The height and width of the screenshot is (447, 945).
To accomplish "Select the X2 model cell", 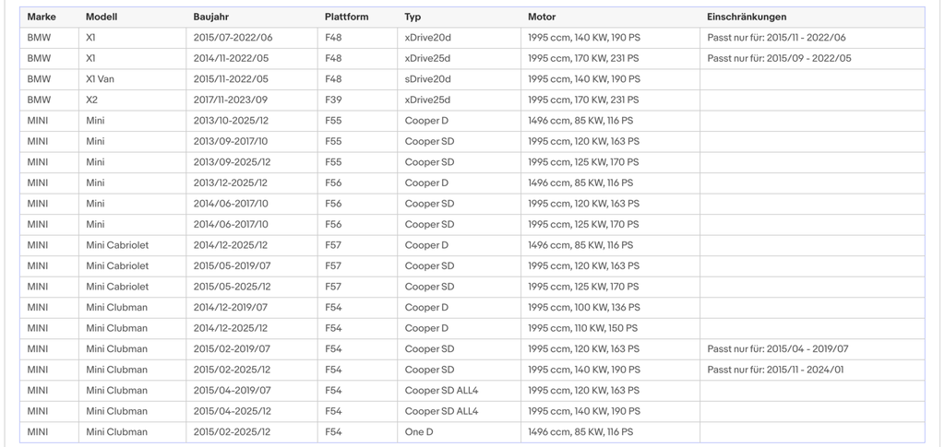I will (x=132, y=100).
